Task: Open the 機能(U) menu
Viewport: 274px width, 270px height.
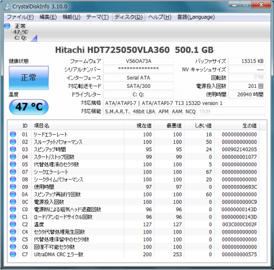Action: [x=71, y=17]
